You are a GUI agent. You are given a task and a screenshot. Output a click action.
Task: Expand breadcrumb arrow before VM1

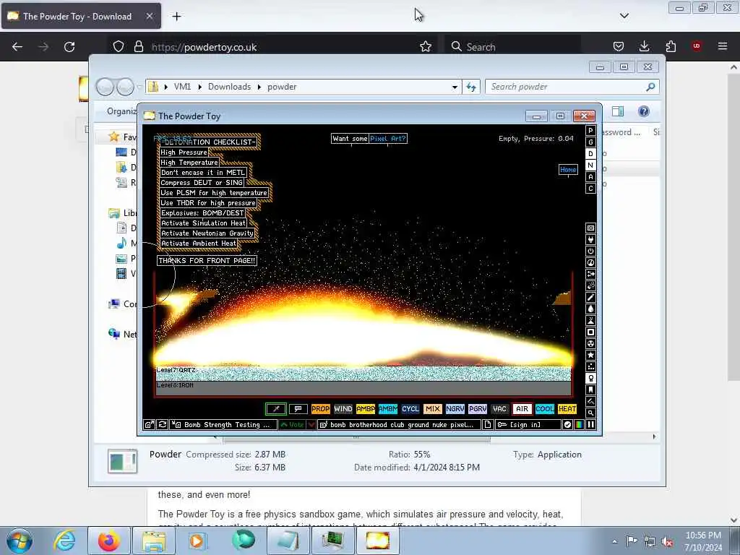pyautogui.click(x=165, y=87)
